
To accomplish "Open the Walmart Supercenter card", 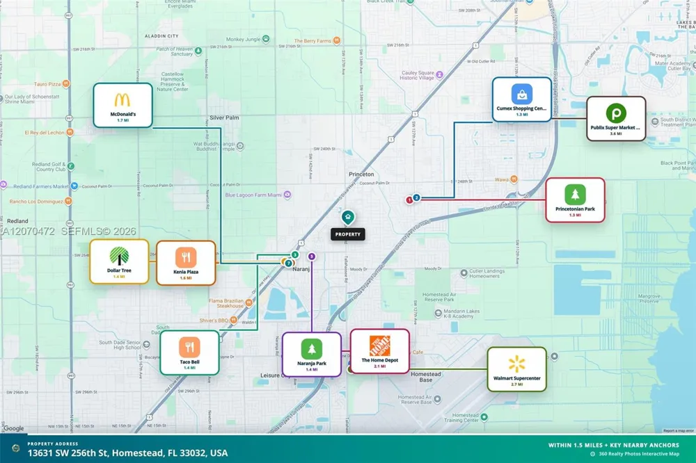I will 516,369.
